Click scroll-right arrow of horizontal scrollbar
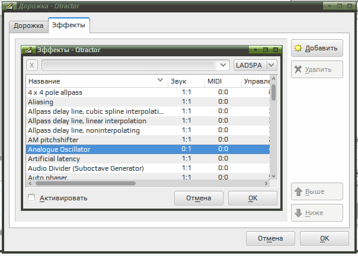Screen dimensions: 358x256 (266, 183)
